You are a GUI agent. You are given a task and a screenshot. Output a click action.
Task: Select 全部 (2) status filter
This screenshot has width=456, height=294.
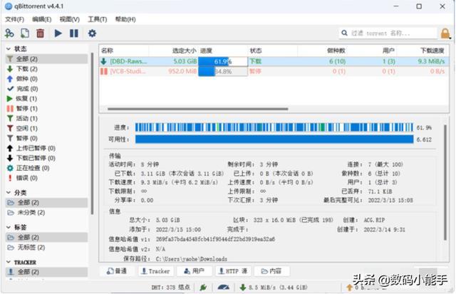click(x=46, y=59)
